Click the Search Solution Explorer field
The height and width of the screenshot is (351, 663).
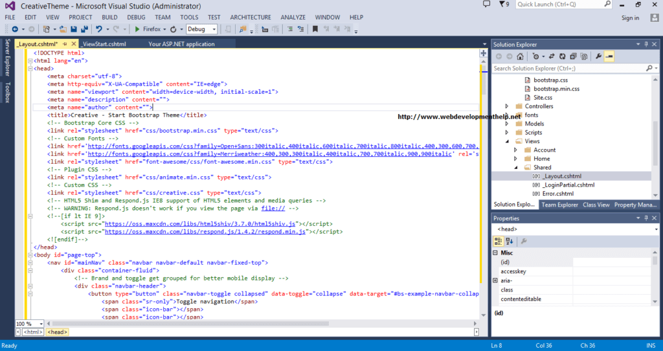[x=576, y=68]
